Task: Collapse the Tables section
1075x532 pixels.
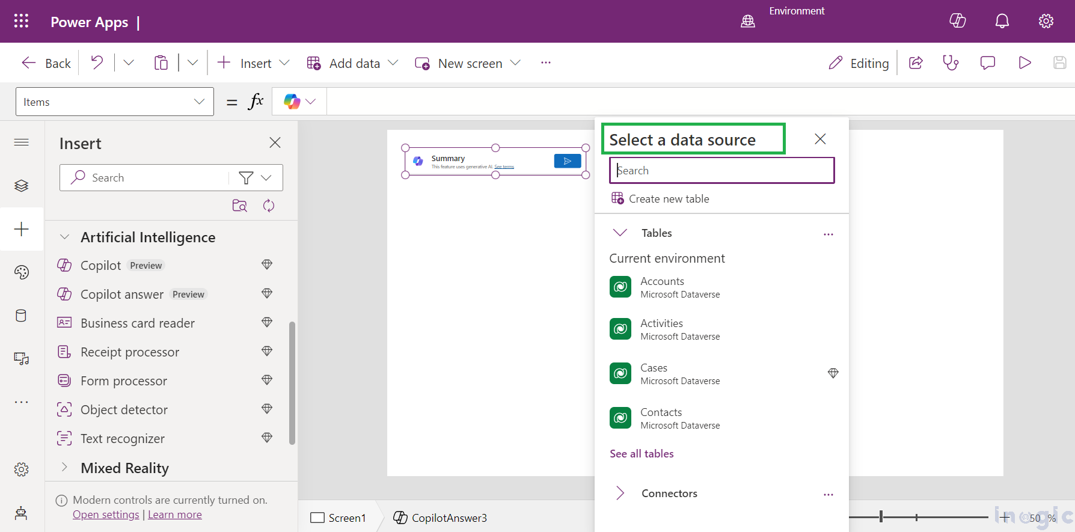Action: (620, 233)
